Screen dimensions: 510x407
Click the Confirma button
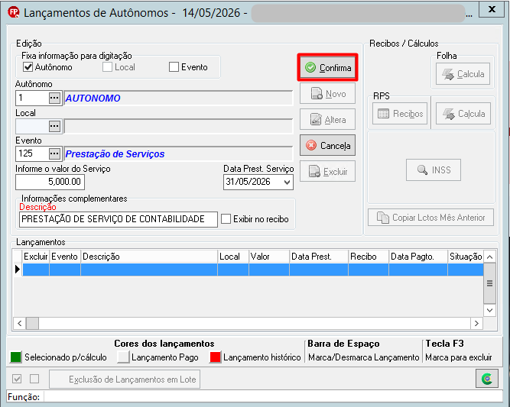click(x=327, y=67)
